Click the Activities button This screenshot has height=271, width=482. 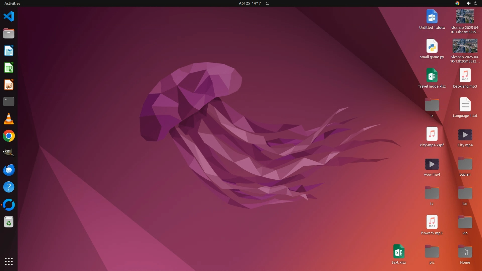tap(12, 3)
